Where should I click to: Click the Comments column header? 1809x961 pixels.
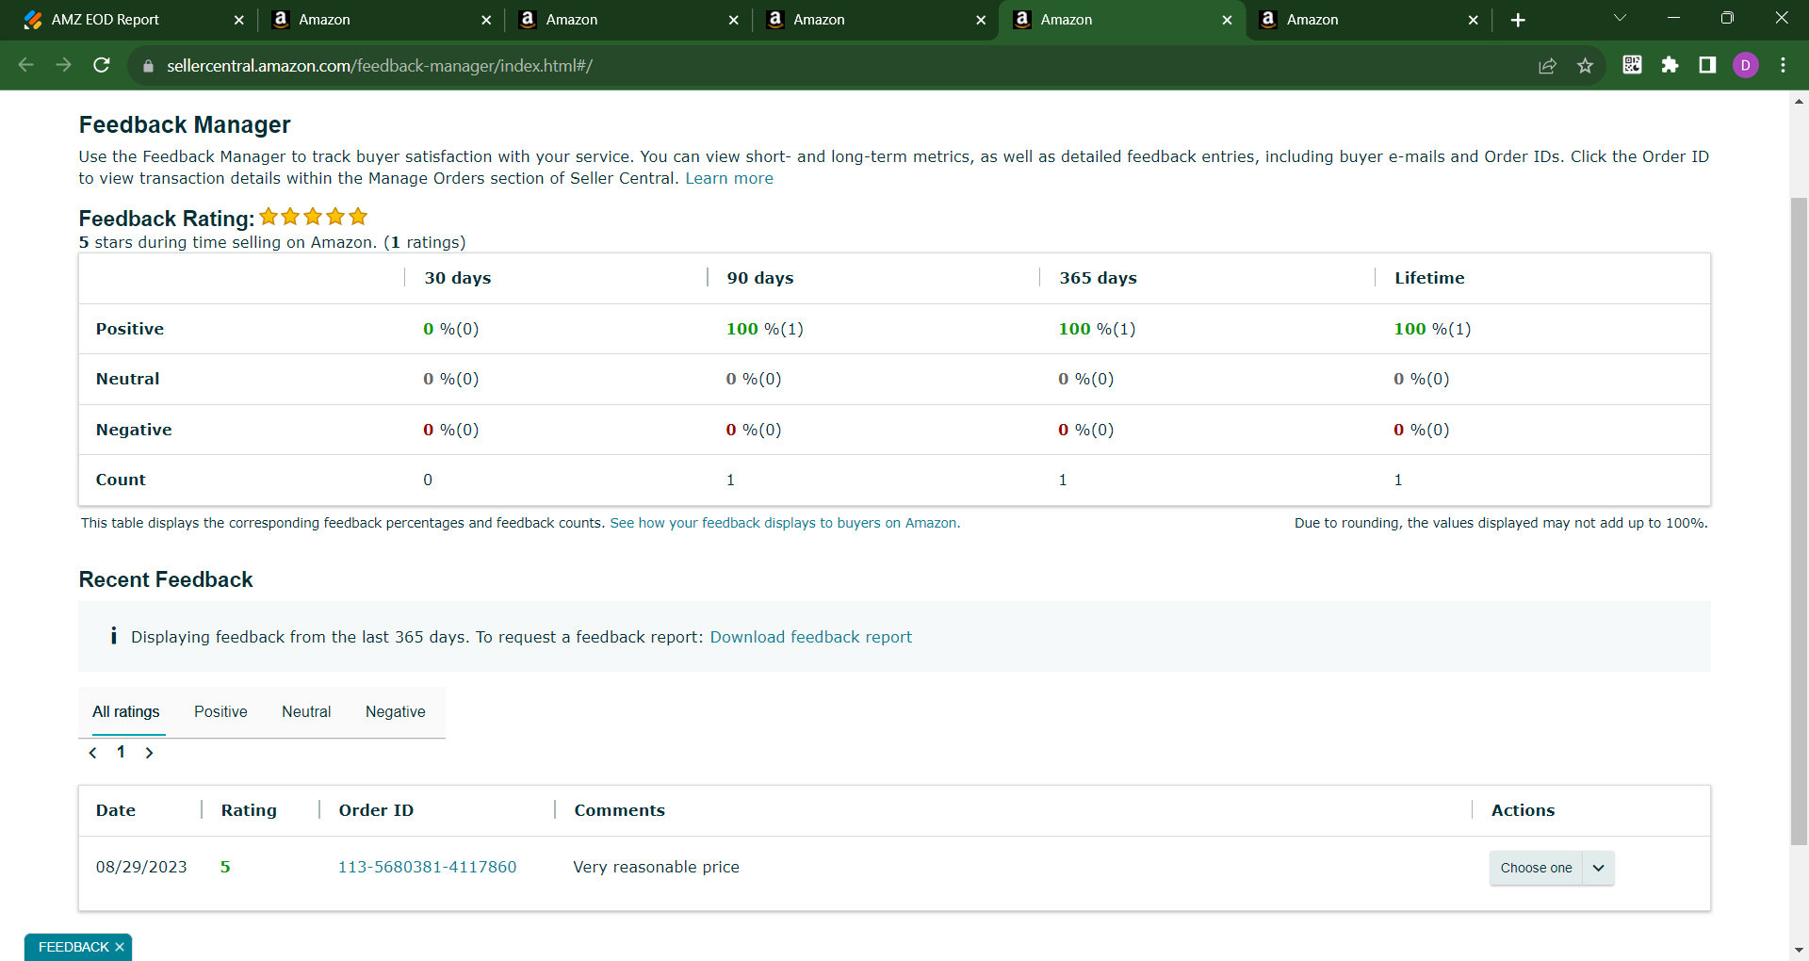click(620, 810)
